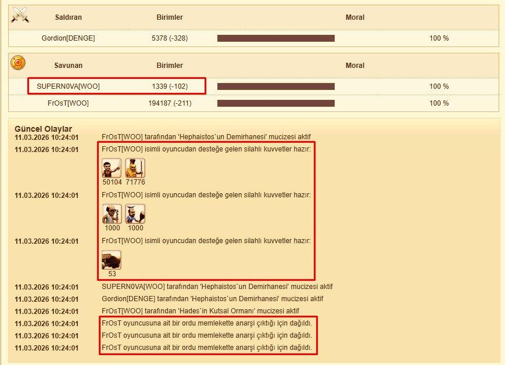Viewport: 505px width, 365px height.
Task: Click the unit count 53
Action: coord(112,274)
